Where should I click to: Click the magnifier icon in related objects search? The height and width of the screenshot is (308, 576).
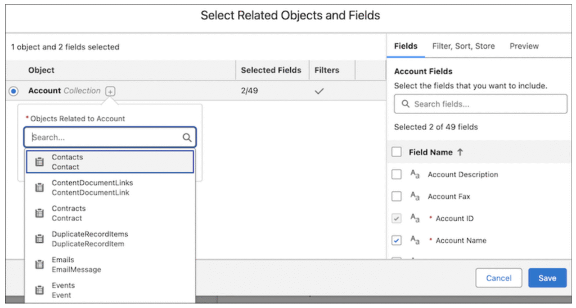187,137
